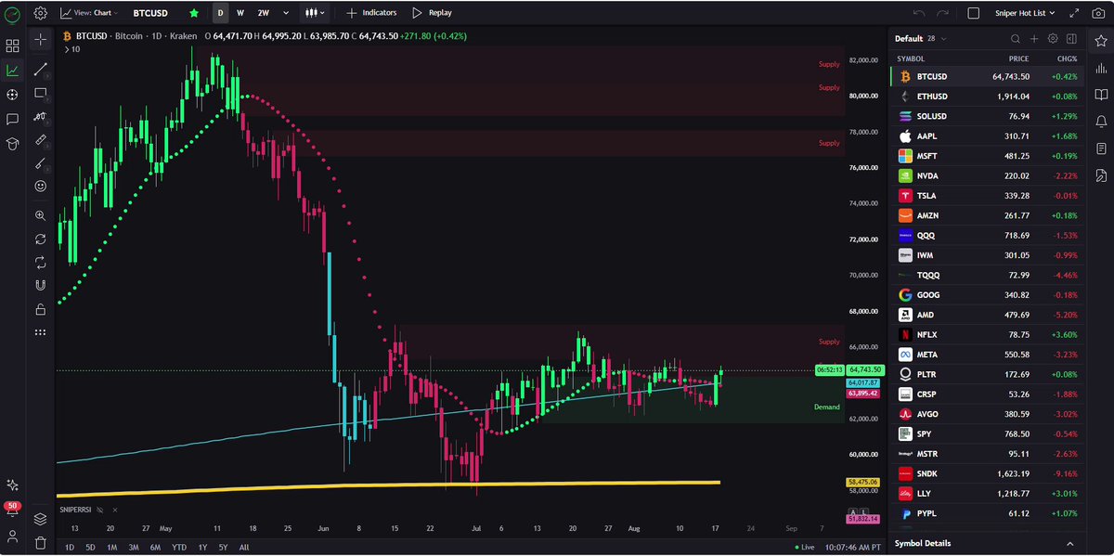Image resolution: width=1114 pixels, height=556 pixels.
Task: Switch to the D daily timeframe
Action: click(x=220, y=13)
